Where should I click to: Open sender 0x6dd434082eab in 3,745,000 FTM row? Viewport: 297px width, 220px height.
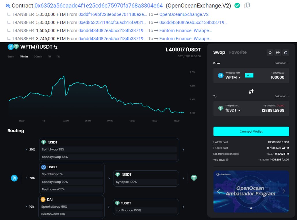coord(112,39)
